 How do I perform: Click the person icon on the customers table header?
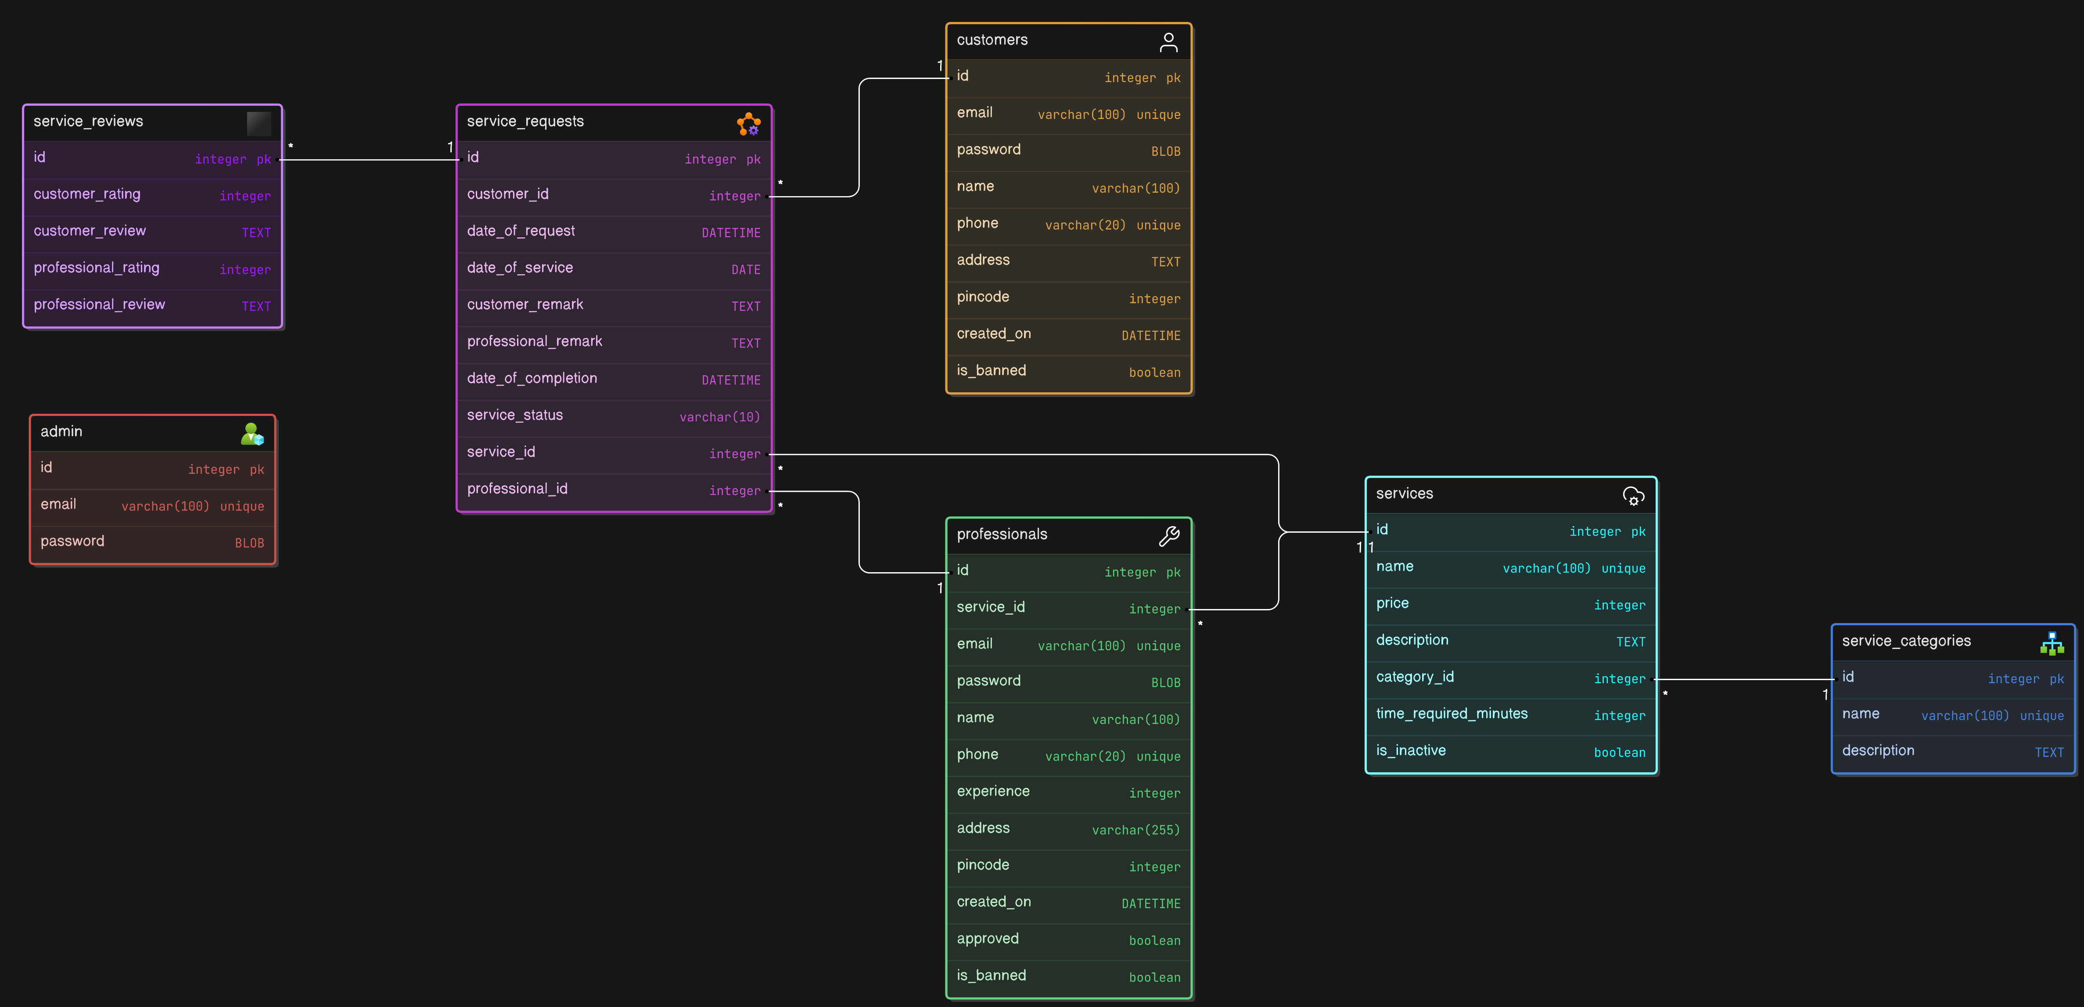1168,40
